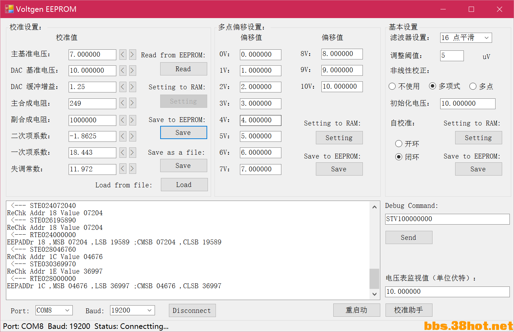Click Save to EEPROM in calibration settings
This screenshot has height=332, width=514.
click(x=184, y=132)
